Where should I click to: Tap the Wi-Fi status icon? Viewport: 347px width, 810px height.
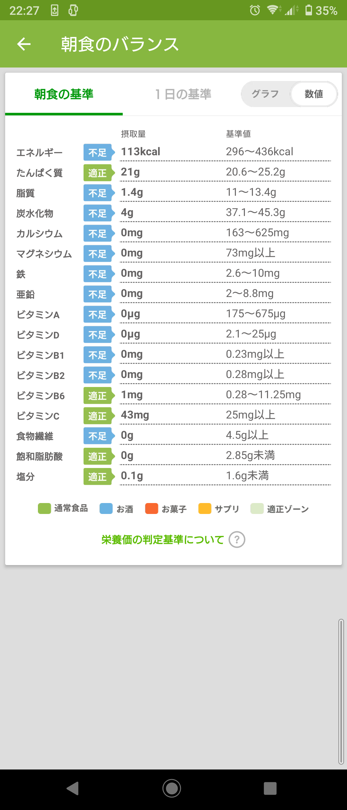pyautogui.click(x=273, y=10)
